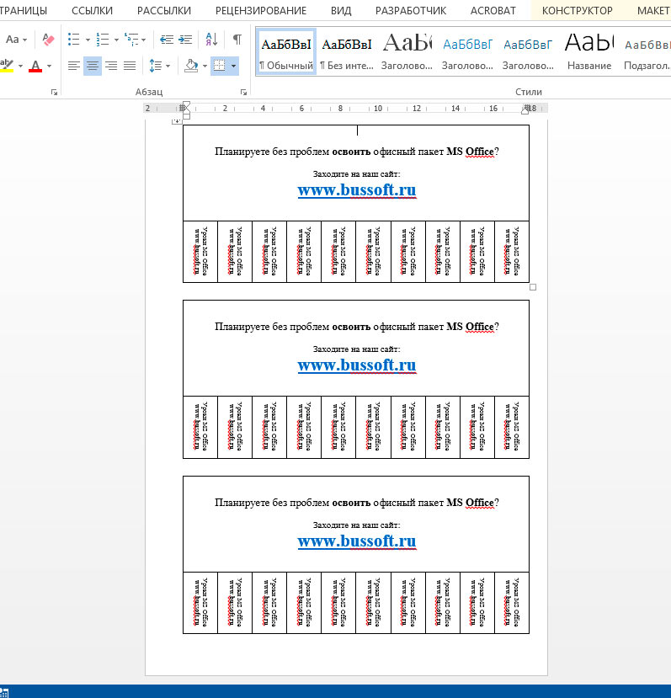This screenshot has height=698, width=671.
Task: Select the Без интервала style
Action: (346, 51)
